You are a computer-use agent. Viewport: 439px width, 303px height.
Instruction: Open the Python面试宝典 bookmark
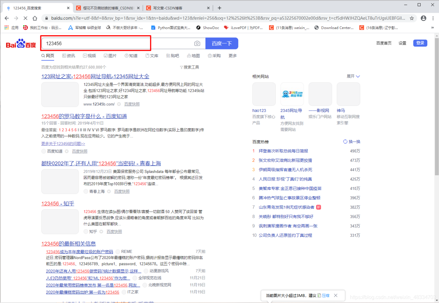(171, 28)
